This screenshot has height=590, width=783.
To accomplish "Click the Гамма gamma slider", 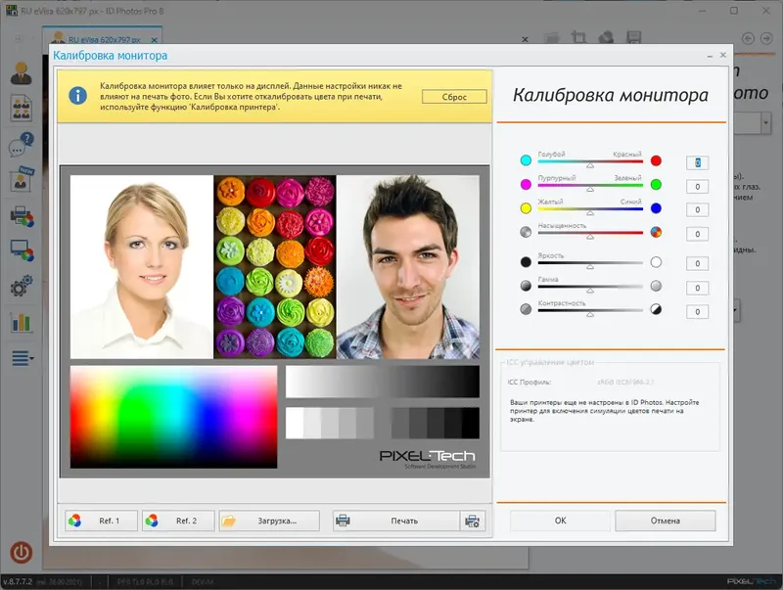I will 590,288.
